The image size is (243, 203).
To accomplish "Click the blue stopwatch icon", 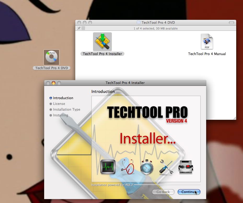I will click(x=147, y=167).
